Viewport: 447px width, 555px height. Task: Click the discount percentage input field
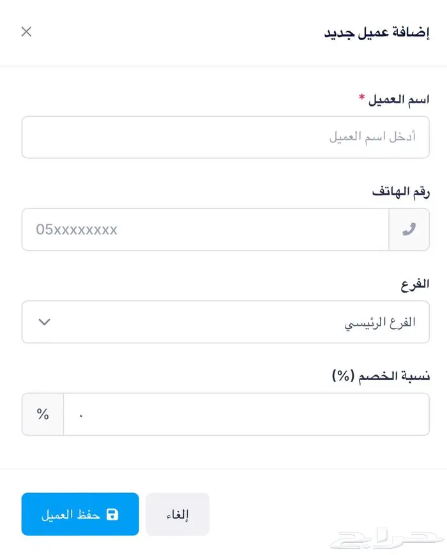click(x=246, y=415)
